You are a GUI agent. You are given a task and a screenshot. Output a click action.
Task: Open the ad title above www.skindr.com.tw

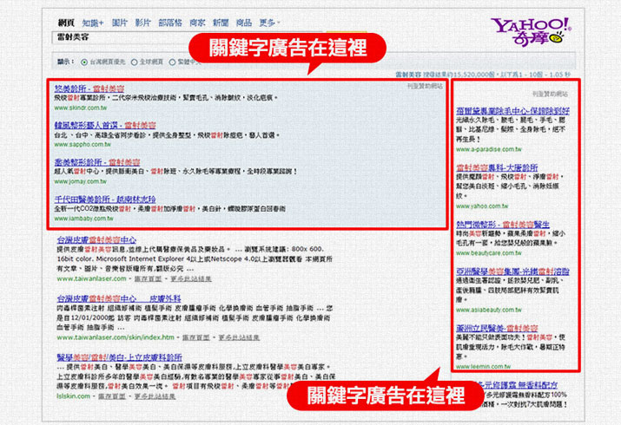click(89, 88)
